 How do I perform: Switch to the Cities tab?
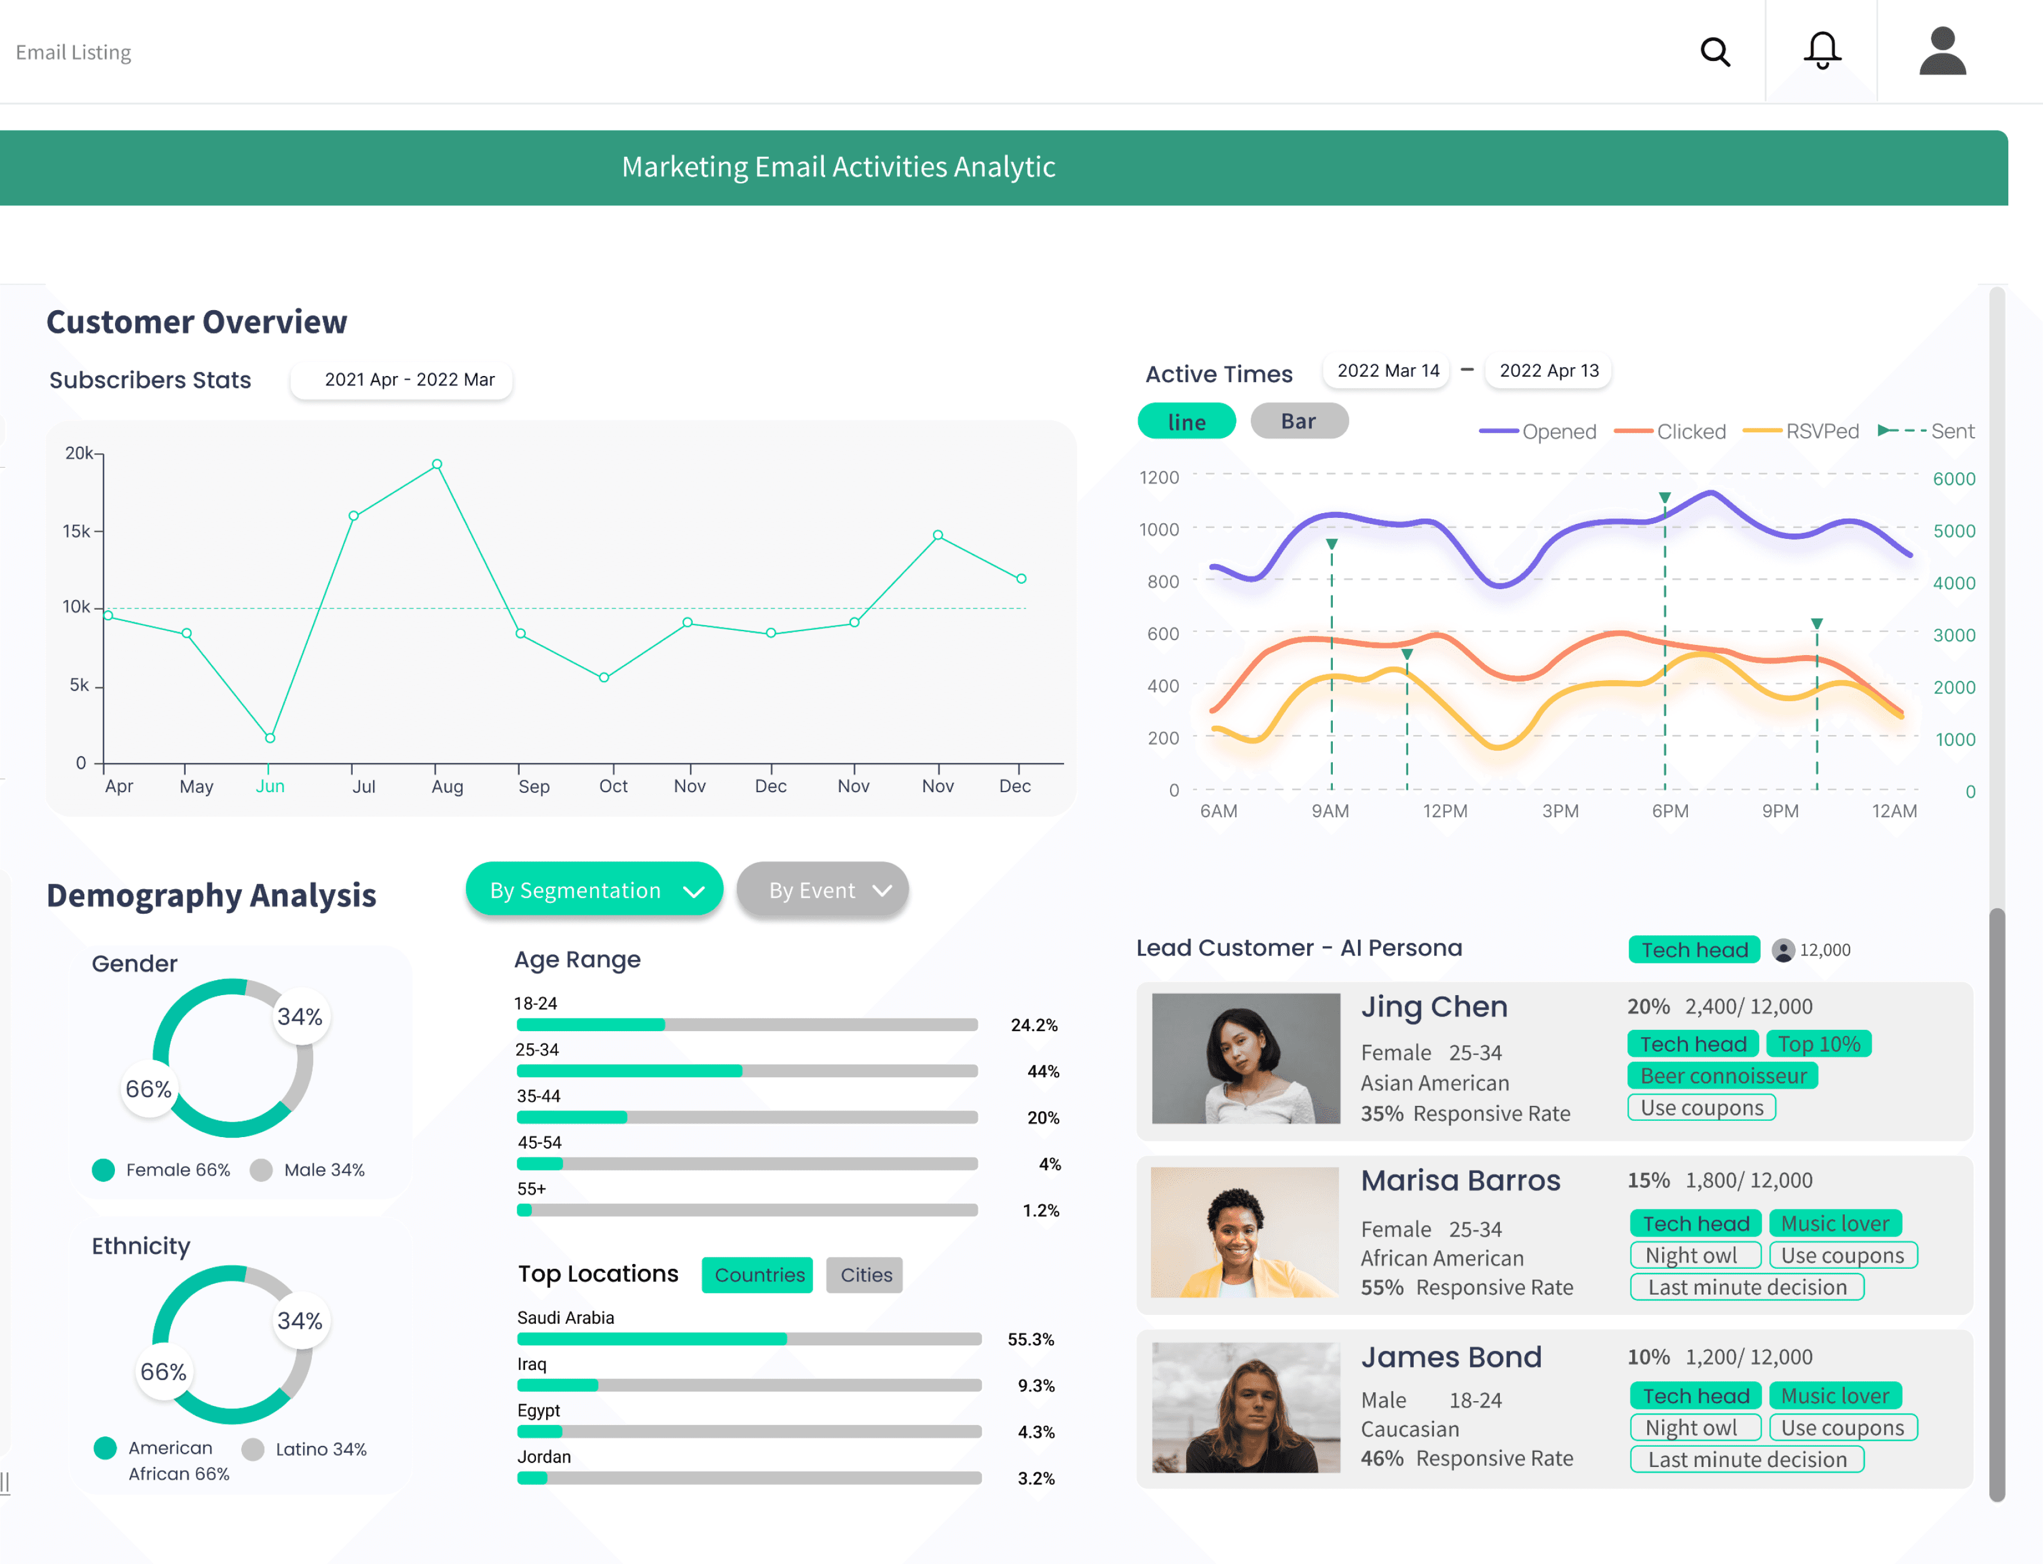(865, 1274)
